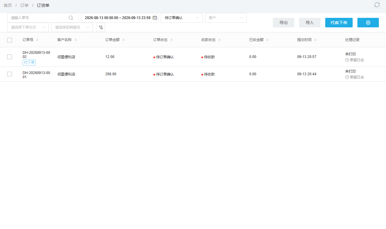Click the 代客下单 button
The height and width of the screenshot is (229, 386).
(339, 23)
